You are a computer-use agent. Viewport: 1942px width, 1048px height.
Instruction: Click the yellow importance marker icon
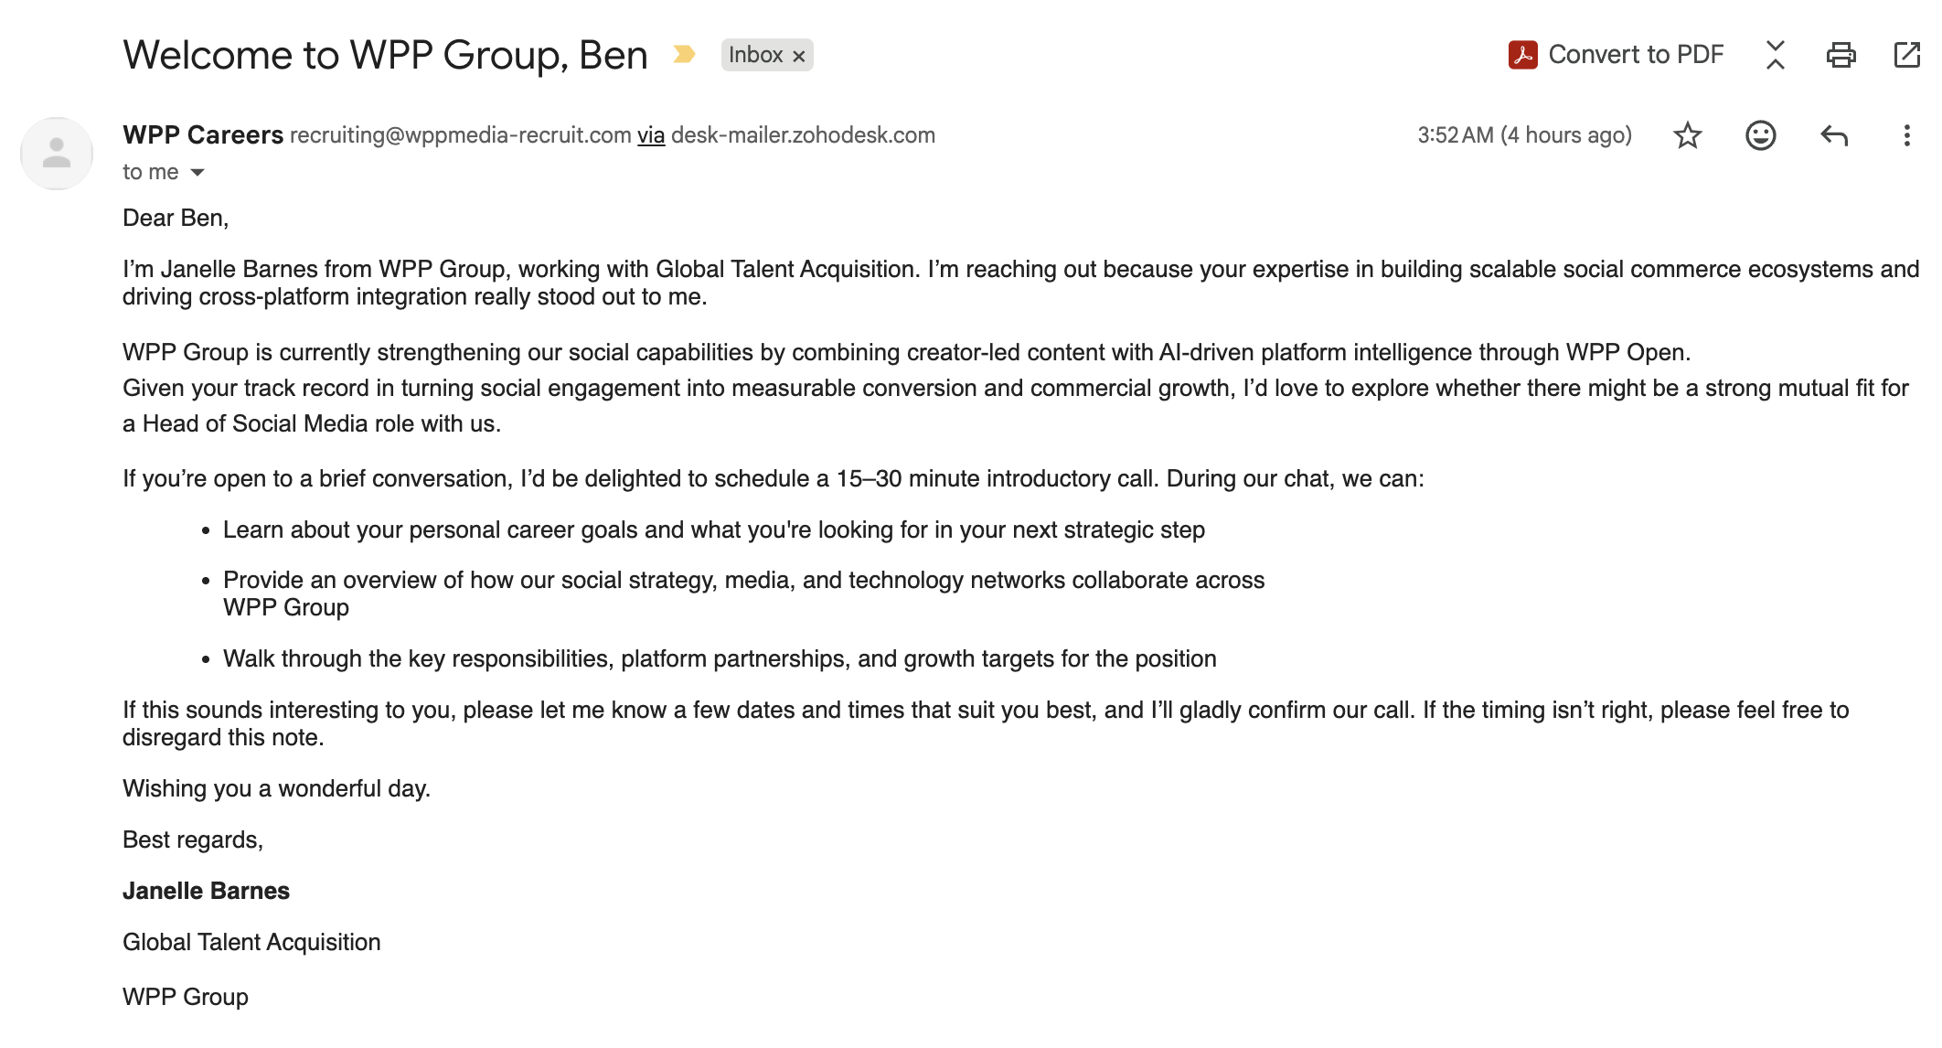[x=684, y=55]
